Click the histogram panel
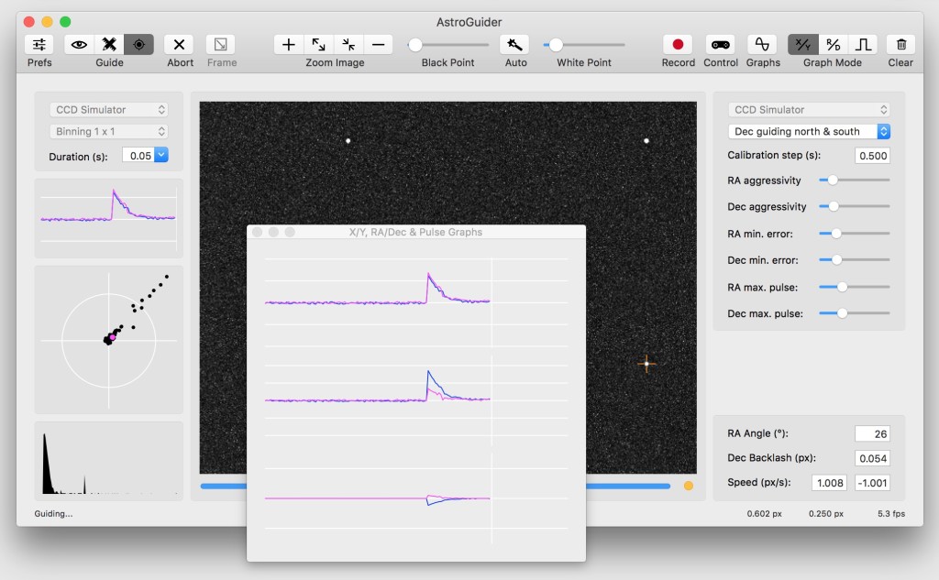This screenshot has height=580, width=939. pos(108,461)
